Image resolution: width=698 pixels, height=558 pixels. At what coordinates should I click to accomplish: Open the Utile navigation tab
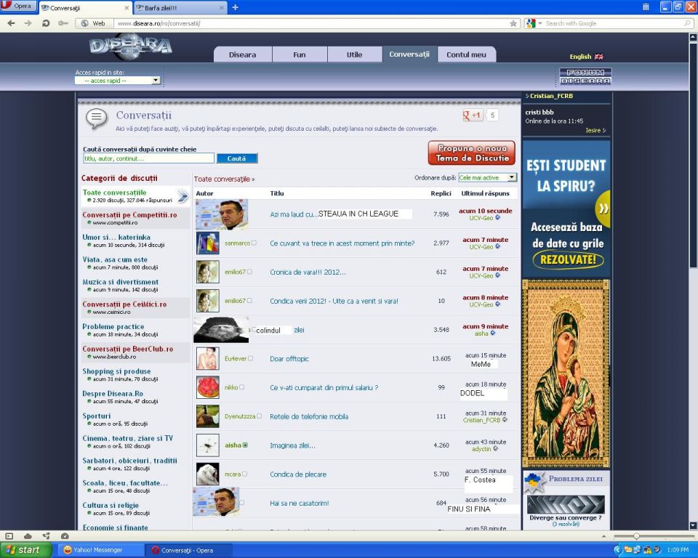(354, 54)
